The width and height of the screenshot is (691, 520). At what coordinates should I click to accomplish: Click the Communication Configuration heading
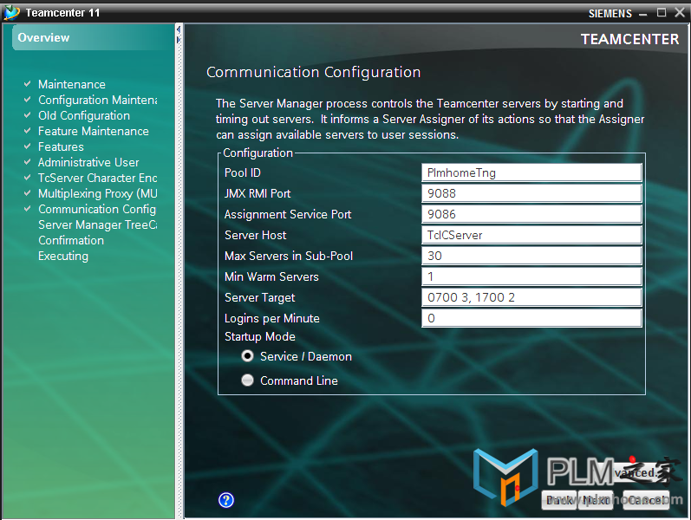(313, 72)
